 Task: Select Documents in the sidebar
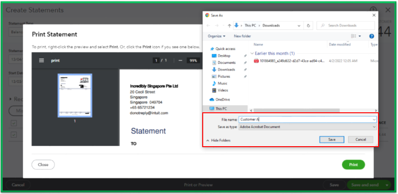pyautogui.click(x=224, y=63)
